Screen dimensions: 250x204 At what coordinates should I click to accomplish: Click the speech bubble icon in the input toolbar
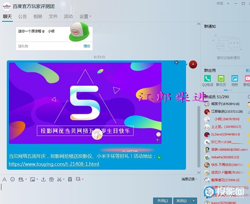78,179
